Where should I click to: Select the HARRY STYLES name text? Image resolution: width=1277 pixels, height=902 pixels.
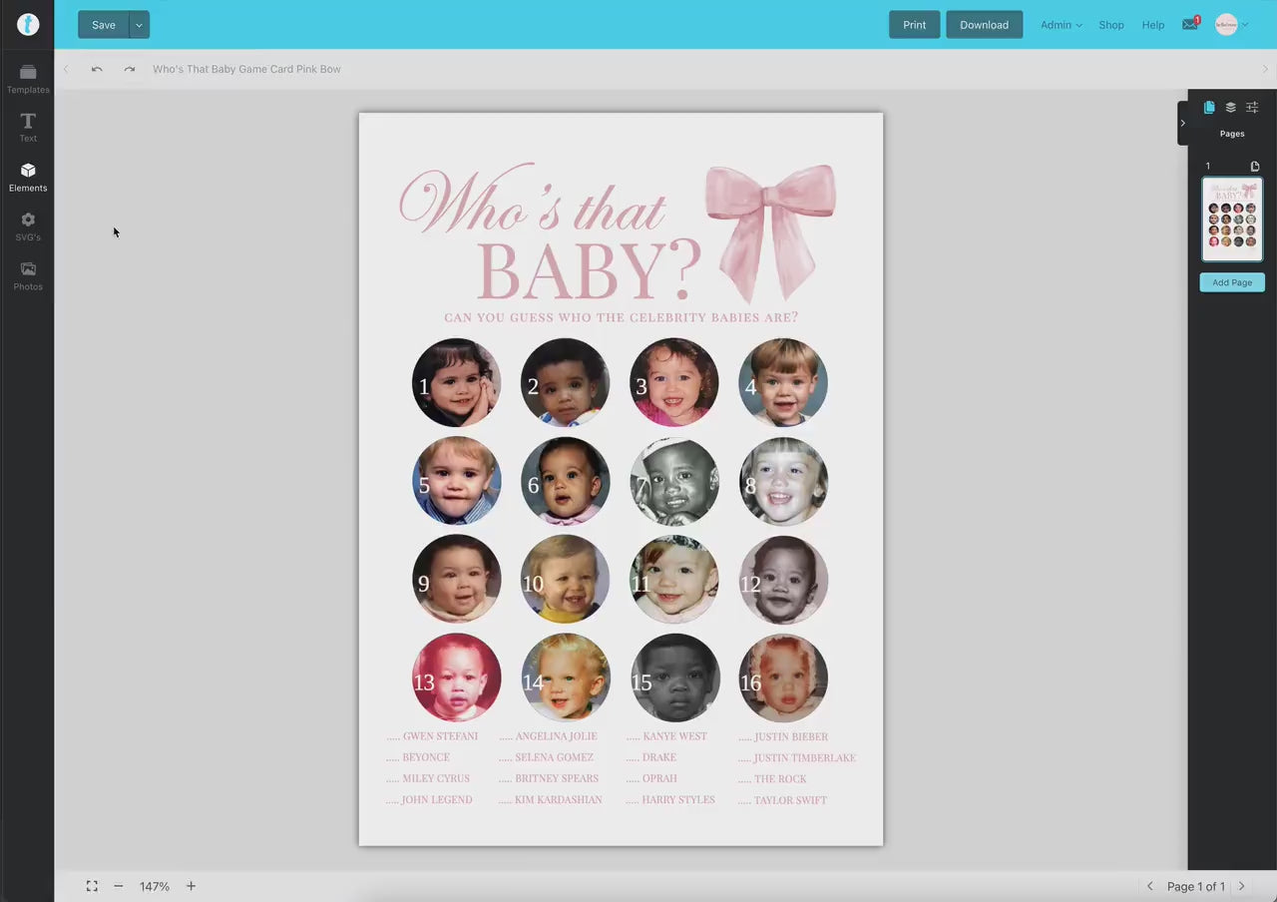click(678, 800)
